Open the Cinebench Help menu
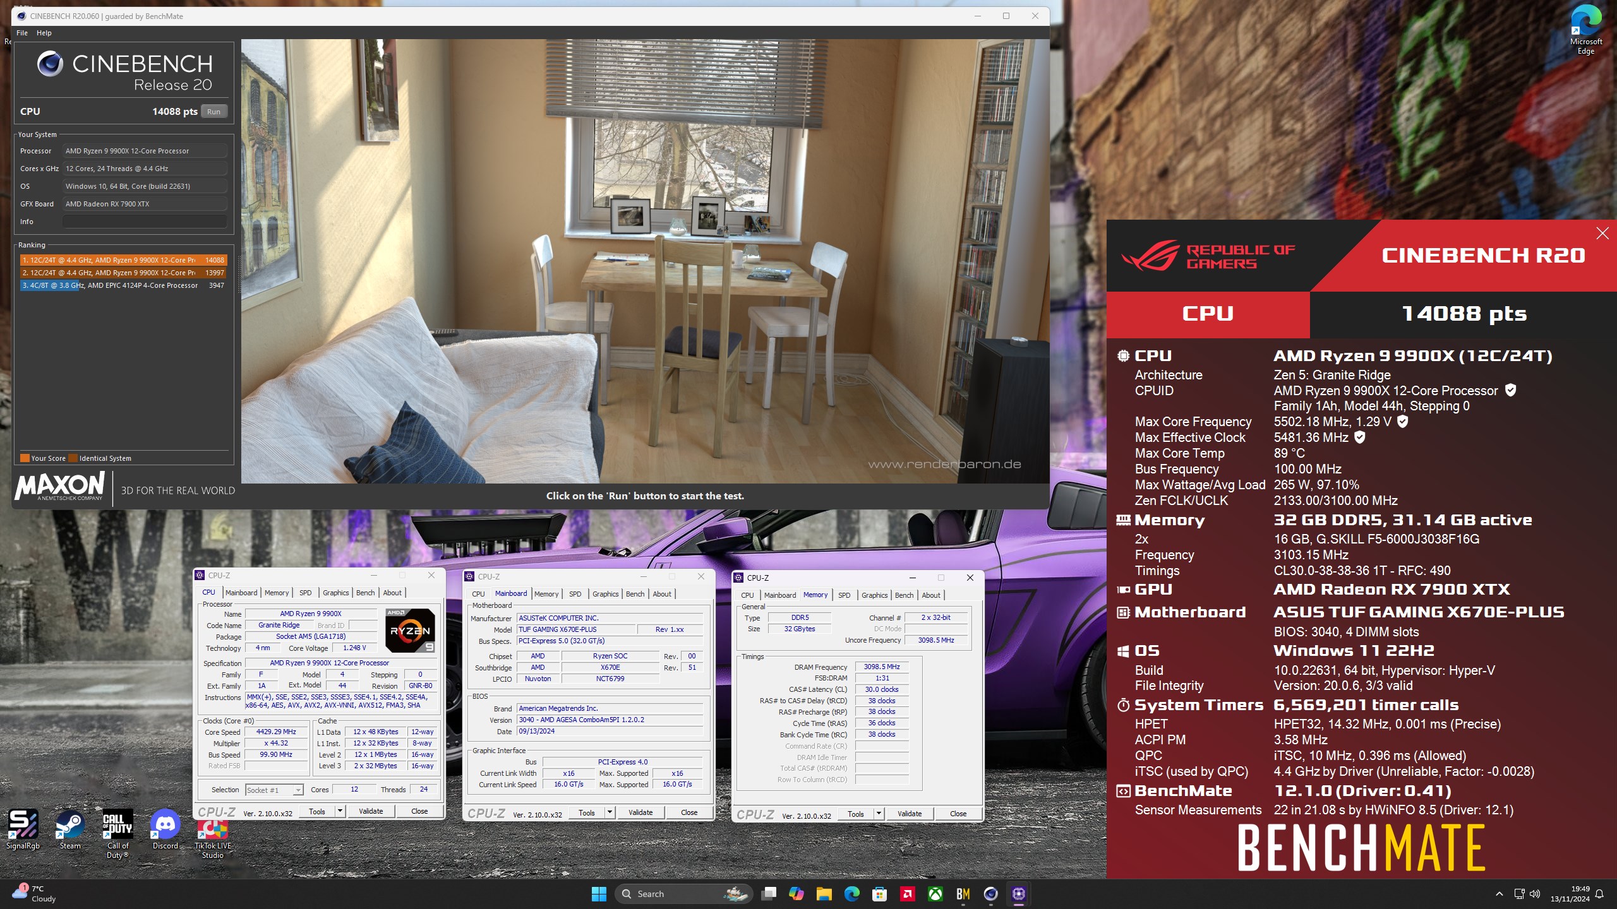The image size is (1617, 909). [44, 33]
